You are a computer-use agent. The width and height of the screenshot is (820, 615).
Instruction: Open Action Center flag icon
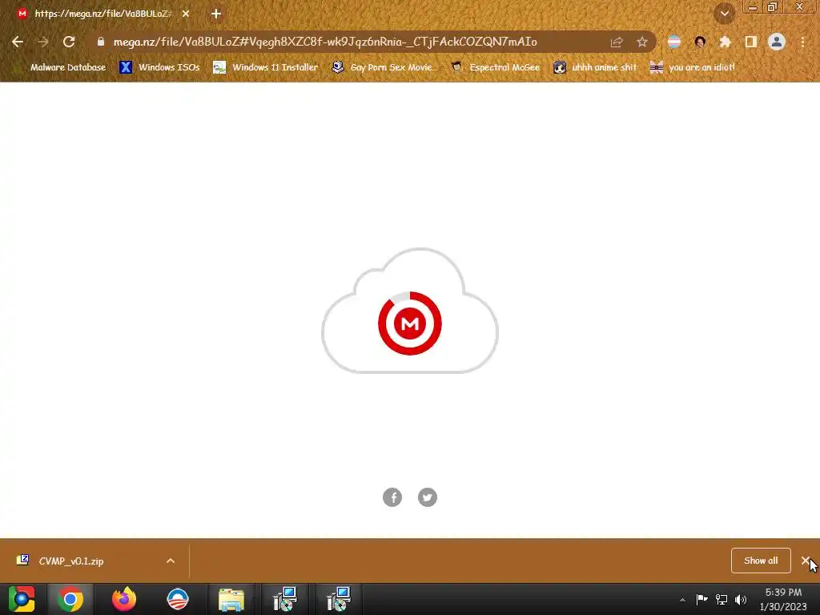701,599
